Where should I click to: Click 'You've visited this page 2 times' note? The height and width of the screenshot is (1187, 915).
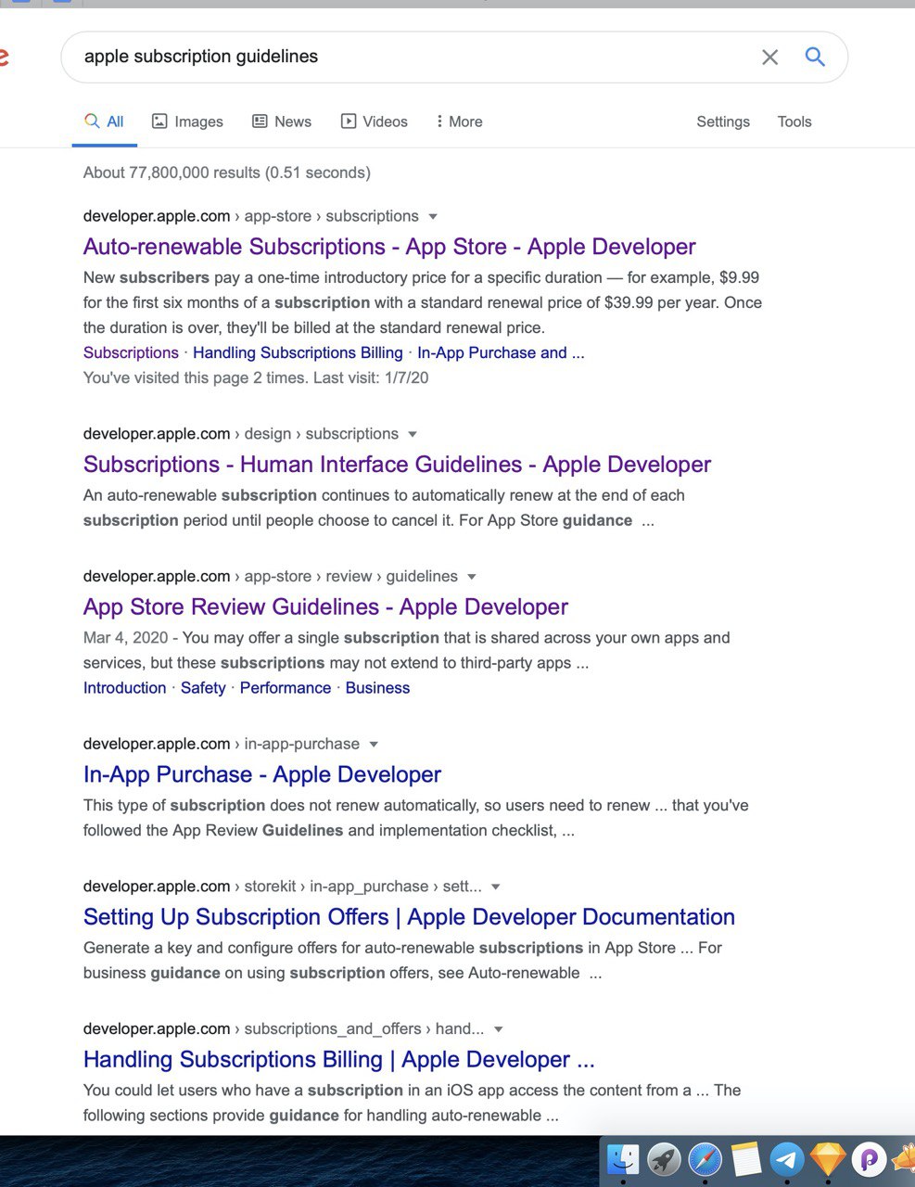pyautogui.click(x=256, y=378)
